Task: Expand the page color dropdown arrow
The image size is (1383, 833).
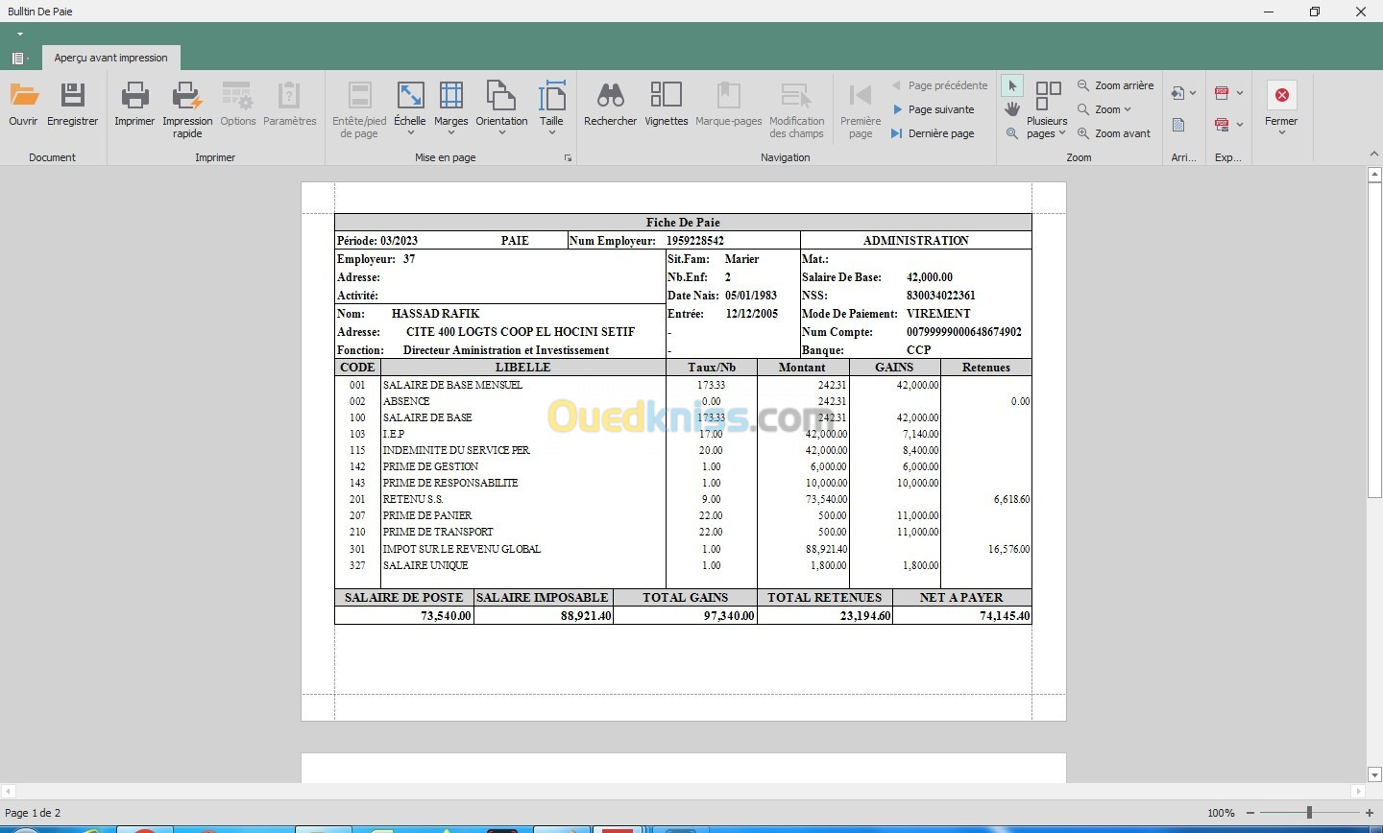Action: (1193, 93)
